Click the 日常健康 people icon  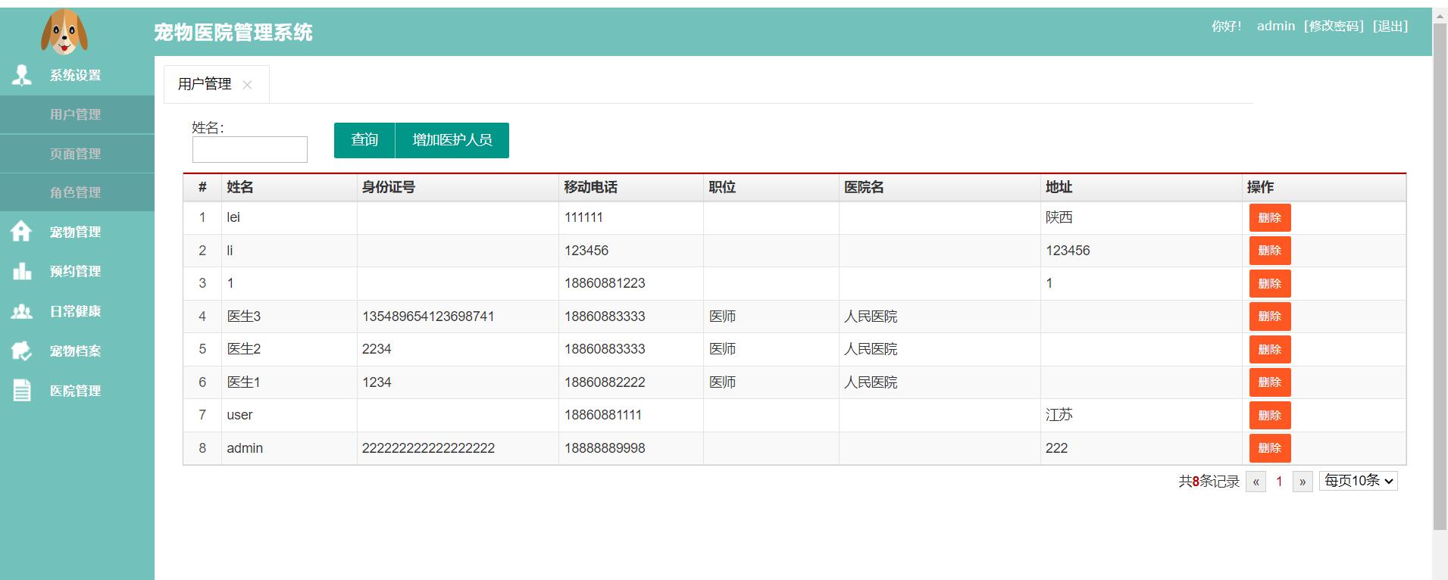[x=21, y=311]
